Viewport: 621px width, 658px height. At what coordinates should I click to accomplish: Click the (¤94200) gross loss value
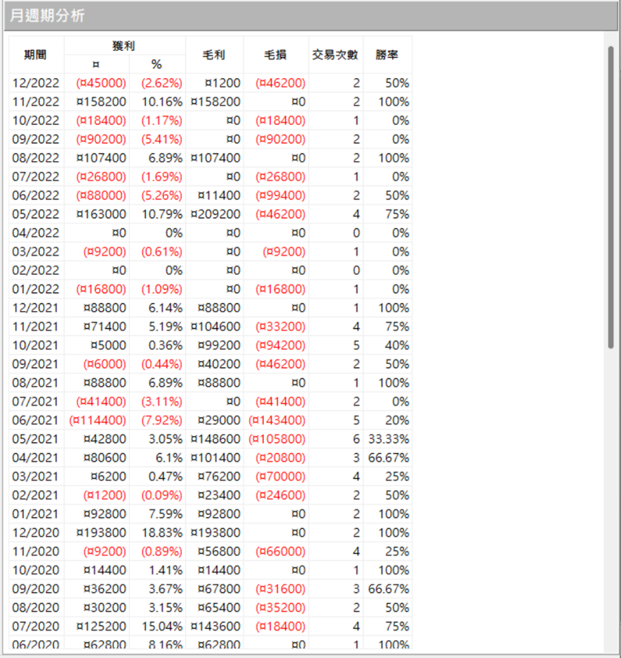[x=280, y=345]
